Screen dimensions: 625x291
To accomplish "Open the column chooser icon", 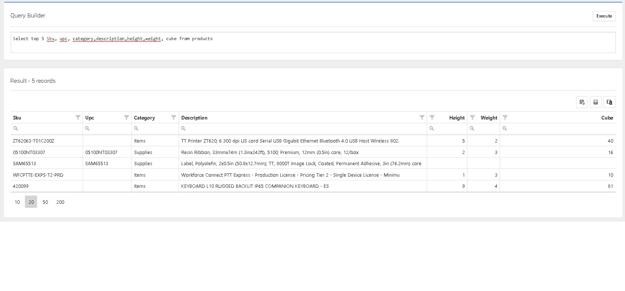I will pyautogui.click(x=609, y=102).
